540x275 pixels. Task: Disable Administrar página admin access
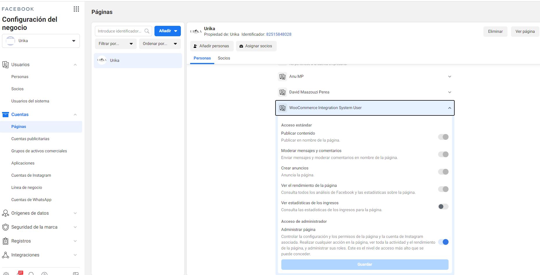click(443, 242)
